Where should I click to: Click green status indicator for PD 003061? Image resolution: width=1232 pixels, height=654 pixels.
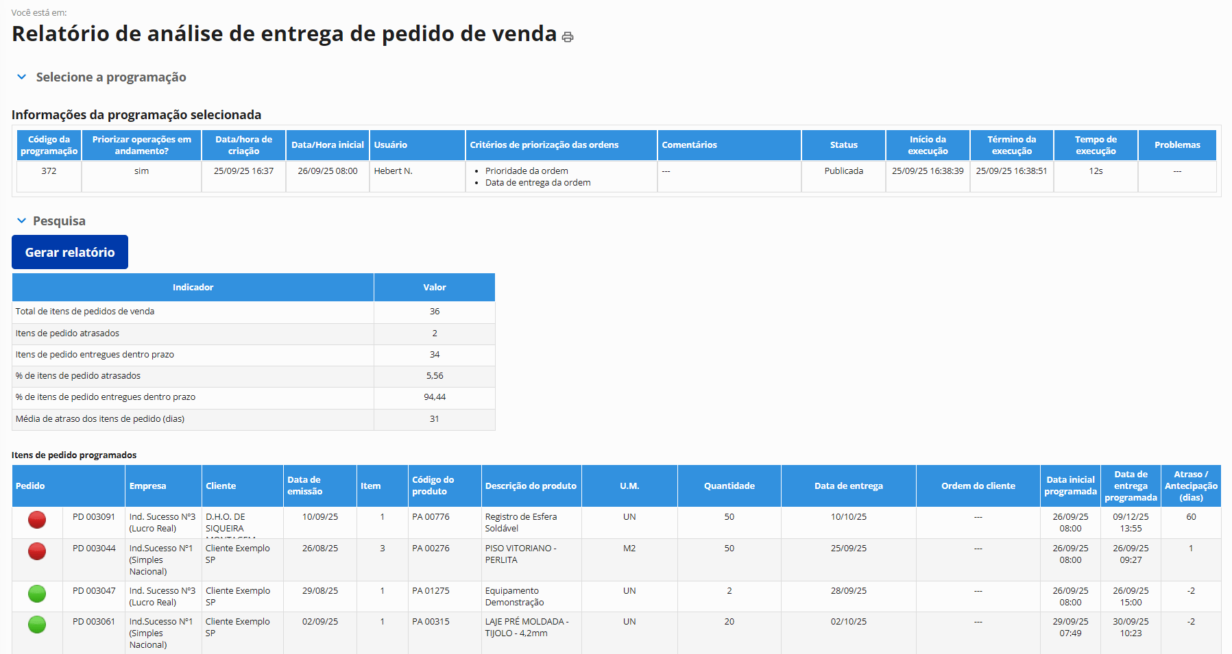point(37,625)
